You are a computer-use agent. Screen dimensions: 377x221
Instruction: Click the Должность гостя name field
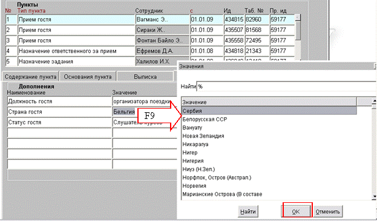pyautogui.click(x=59, y=101)
